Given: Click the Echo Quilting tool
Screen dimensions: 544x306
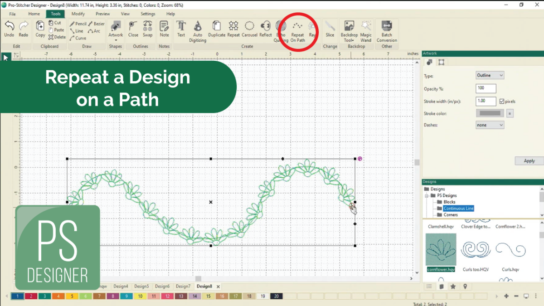Looking at the screenshot, I should pyautogui.click(x=281, y=31).
